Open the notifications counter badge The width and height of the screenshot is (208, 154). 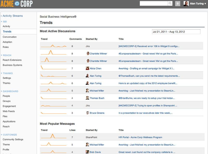pos(178,4)
